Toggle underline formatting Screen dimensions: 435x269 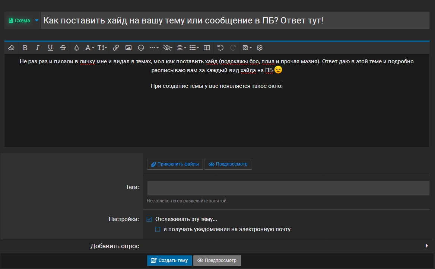(50, 48)
